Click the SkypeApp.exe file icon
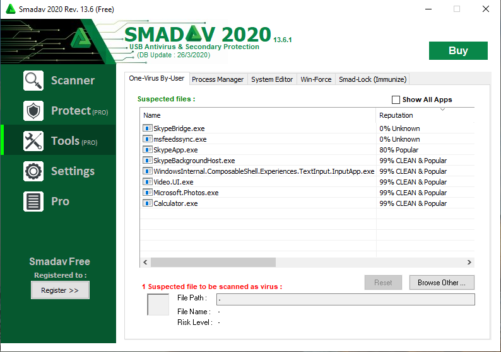Screen dimensions: 501x352 coord(147,149)
